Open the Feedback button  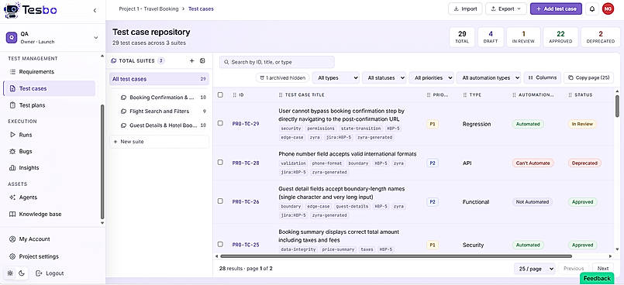click(x=597, y=279)
